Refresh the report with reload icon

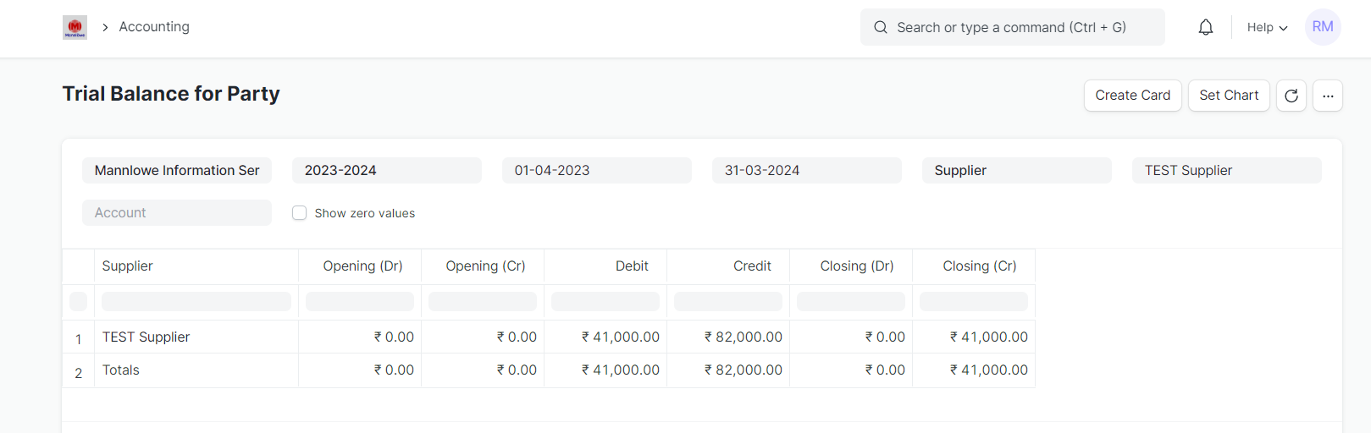pos(1291,96)
